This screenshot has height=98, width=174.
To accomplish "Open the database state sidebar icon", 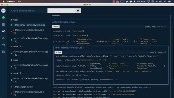I will (x=4, y=24).
